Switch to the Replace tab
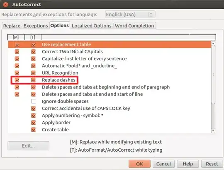The height and width of the screenshot is (170, 224). (x=12, y=26)
